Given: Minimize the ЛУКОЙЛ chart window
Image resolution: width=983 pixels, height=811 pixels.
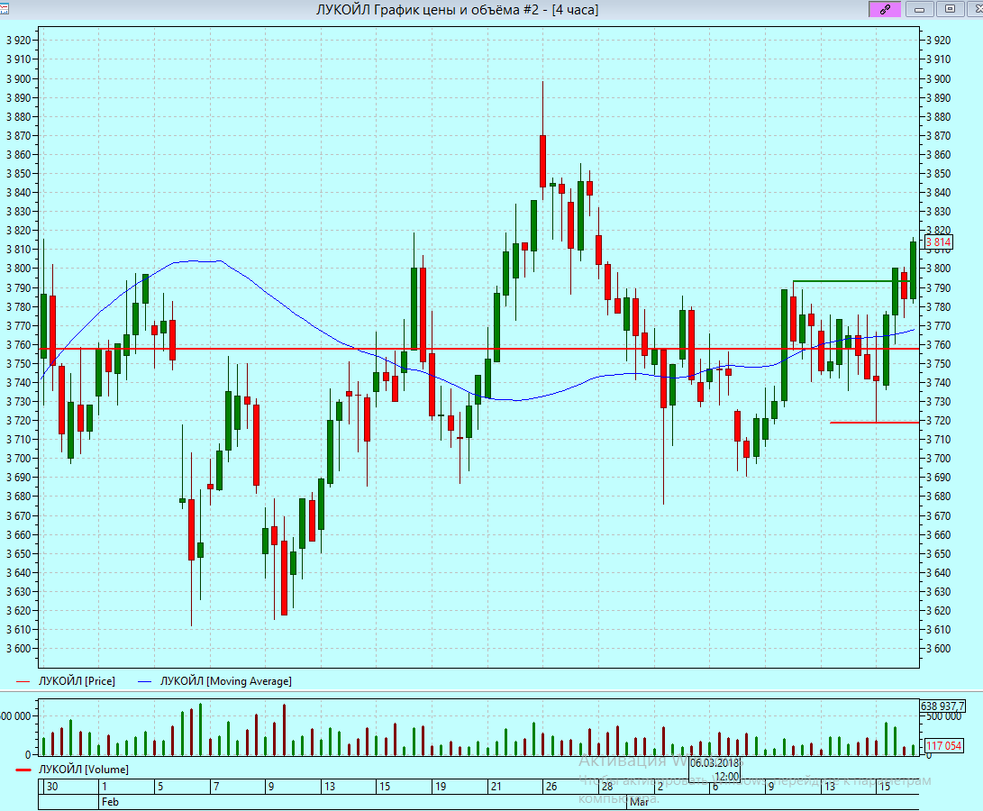Looking at the screenshot, I should point(920,9).
